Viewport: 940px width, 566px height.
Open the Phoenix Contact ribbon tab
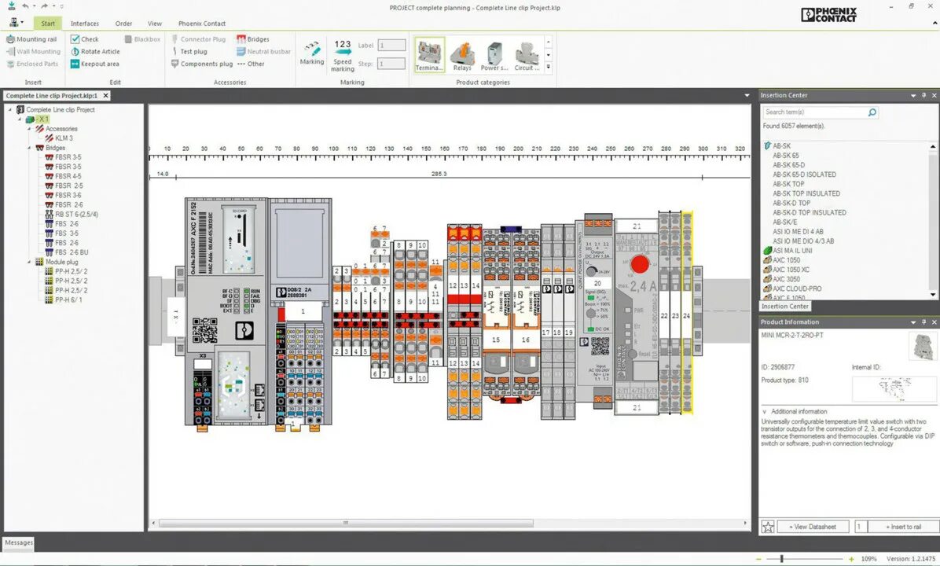coord(202,24)
